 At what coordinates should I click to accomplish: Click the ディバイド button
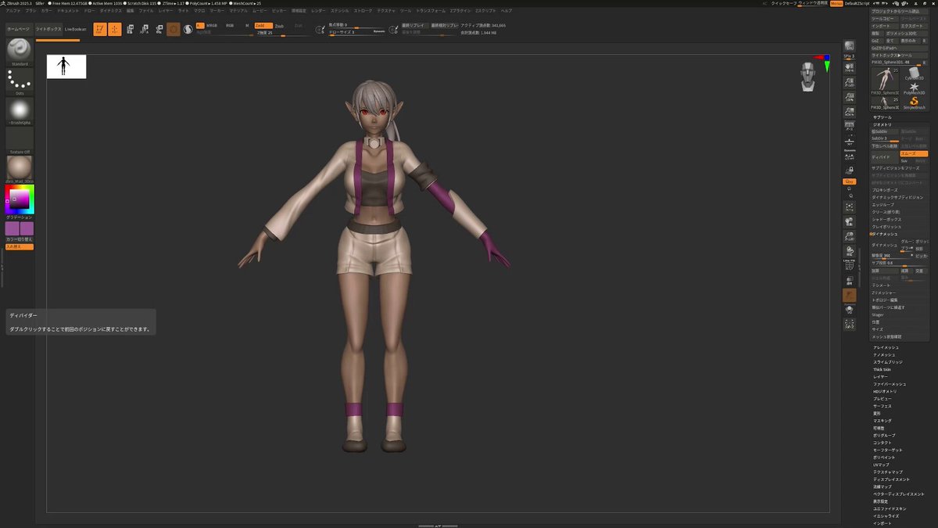885,157
